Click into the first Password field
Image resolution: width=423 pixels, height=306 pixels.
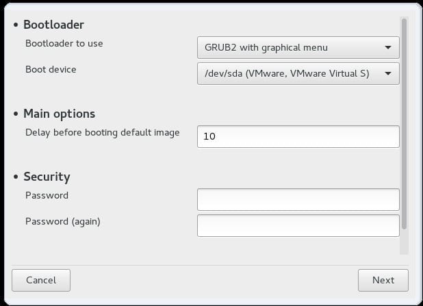pyautogui.click(x=298, y=199)
